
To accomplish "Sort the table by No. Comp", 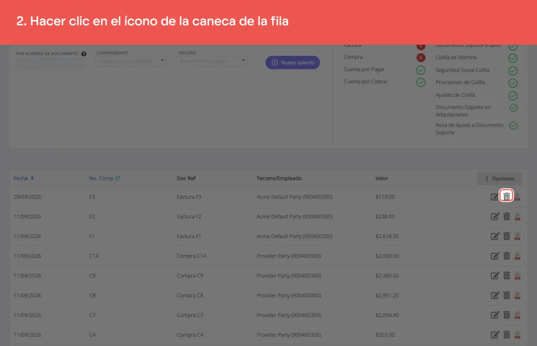I will 105,178.
